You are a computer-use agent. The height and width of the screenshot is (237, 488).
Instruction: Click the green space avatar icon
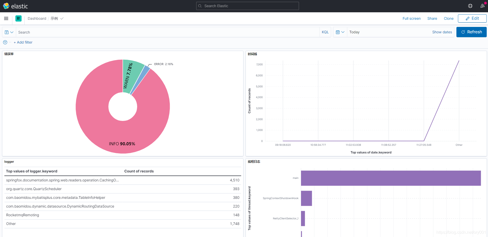18,18
